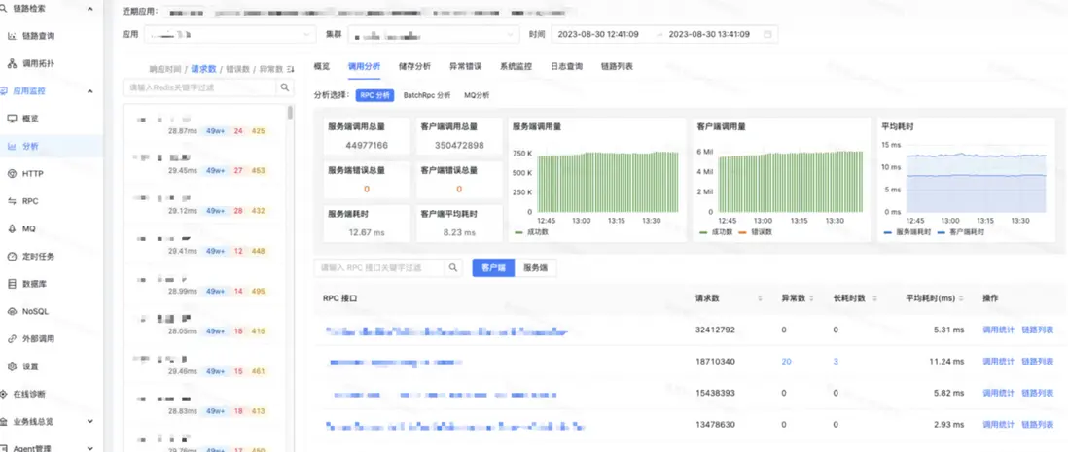Click 调用统计 link for the first row

point(998,330)
